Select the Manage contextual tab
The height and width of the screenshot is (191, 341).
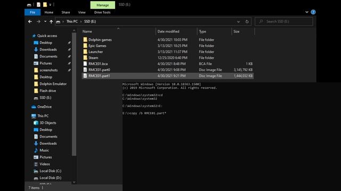(103, 5)
